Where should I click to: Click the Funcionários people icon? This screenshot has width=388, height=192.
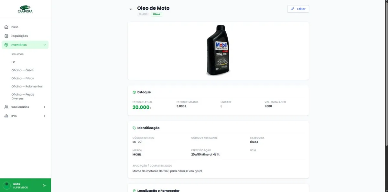pos(7,107)
